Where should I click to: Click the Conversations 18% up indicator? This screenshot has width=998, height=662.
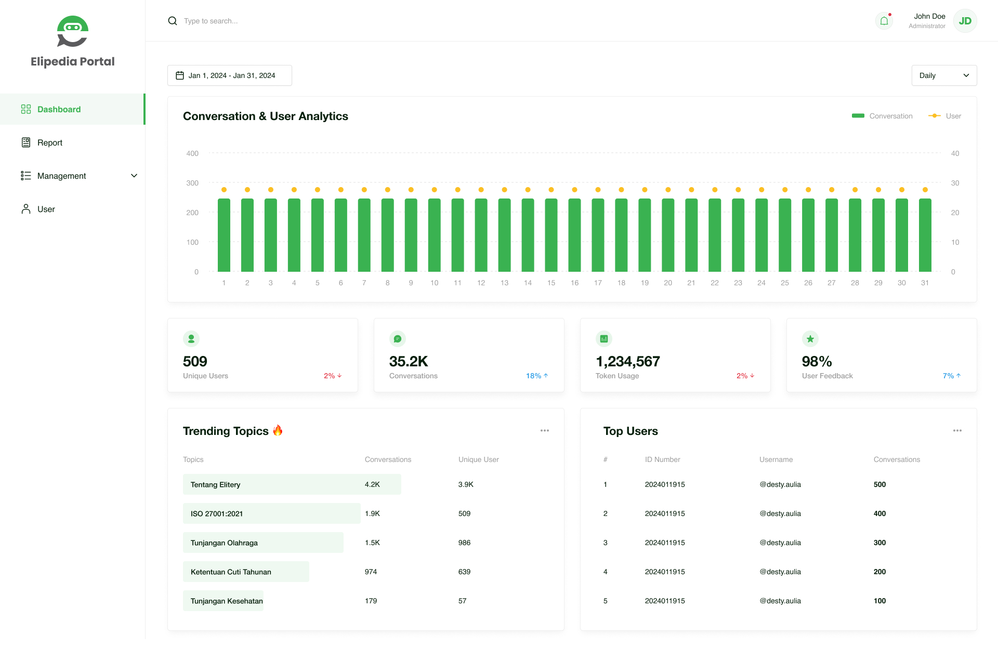[x=537, y=376]
